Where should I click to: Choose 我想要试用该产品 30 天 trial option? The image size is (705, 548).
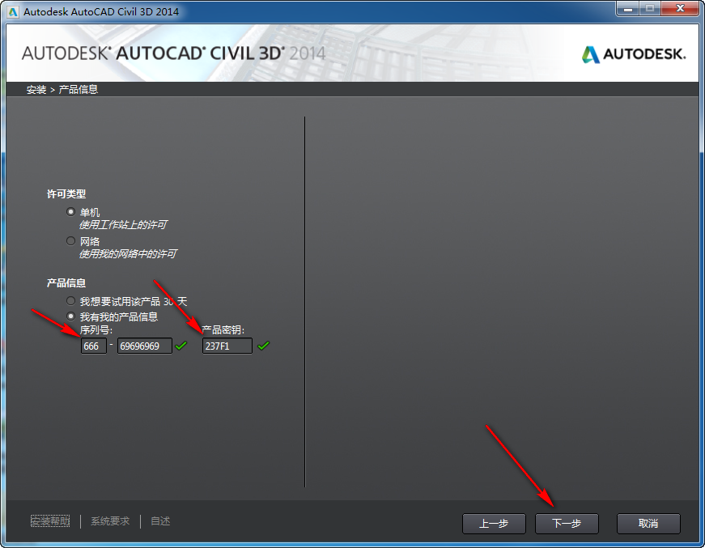[70, 301]
